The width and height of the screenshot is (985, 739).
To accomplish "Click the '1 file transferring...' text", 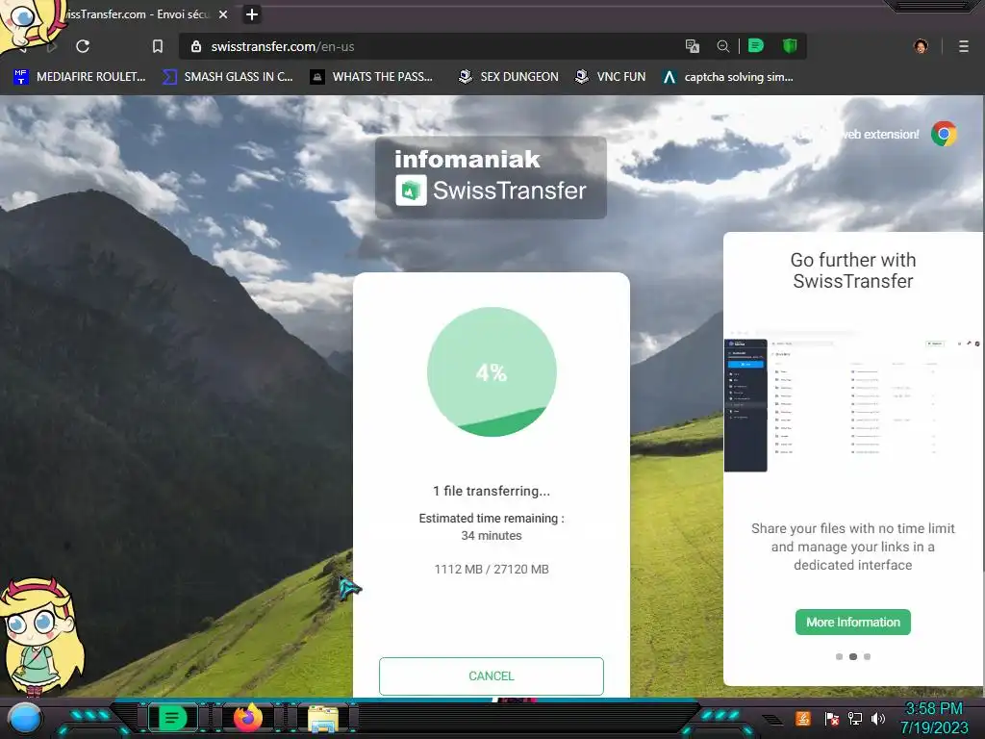I will click(492, 491).
